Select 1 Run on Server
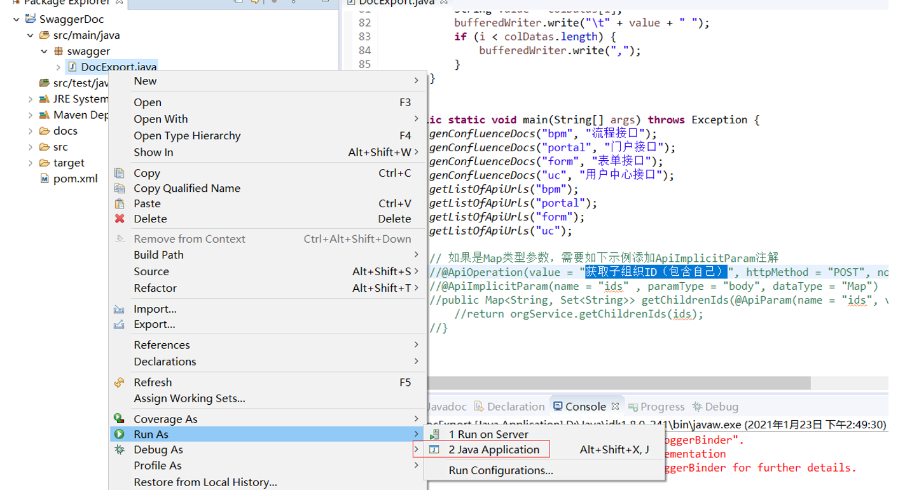The width and height of the screenshot is (905, 490). (x=488, y=435)
